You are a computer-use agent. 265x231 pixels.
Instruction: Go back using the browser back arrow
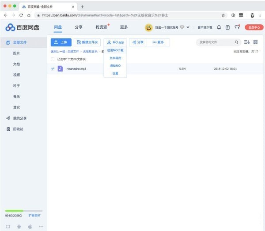coord(6,15)
